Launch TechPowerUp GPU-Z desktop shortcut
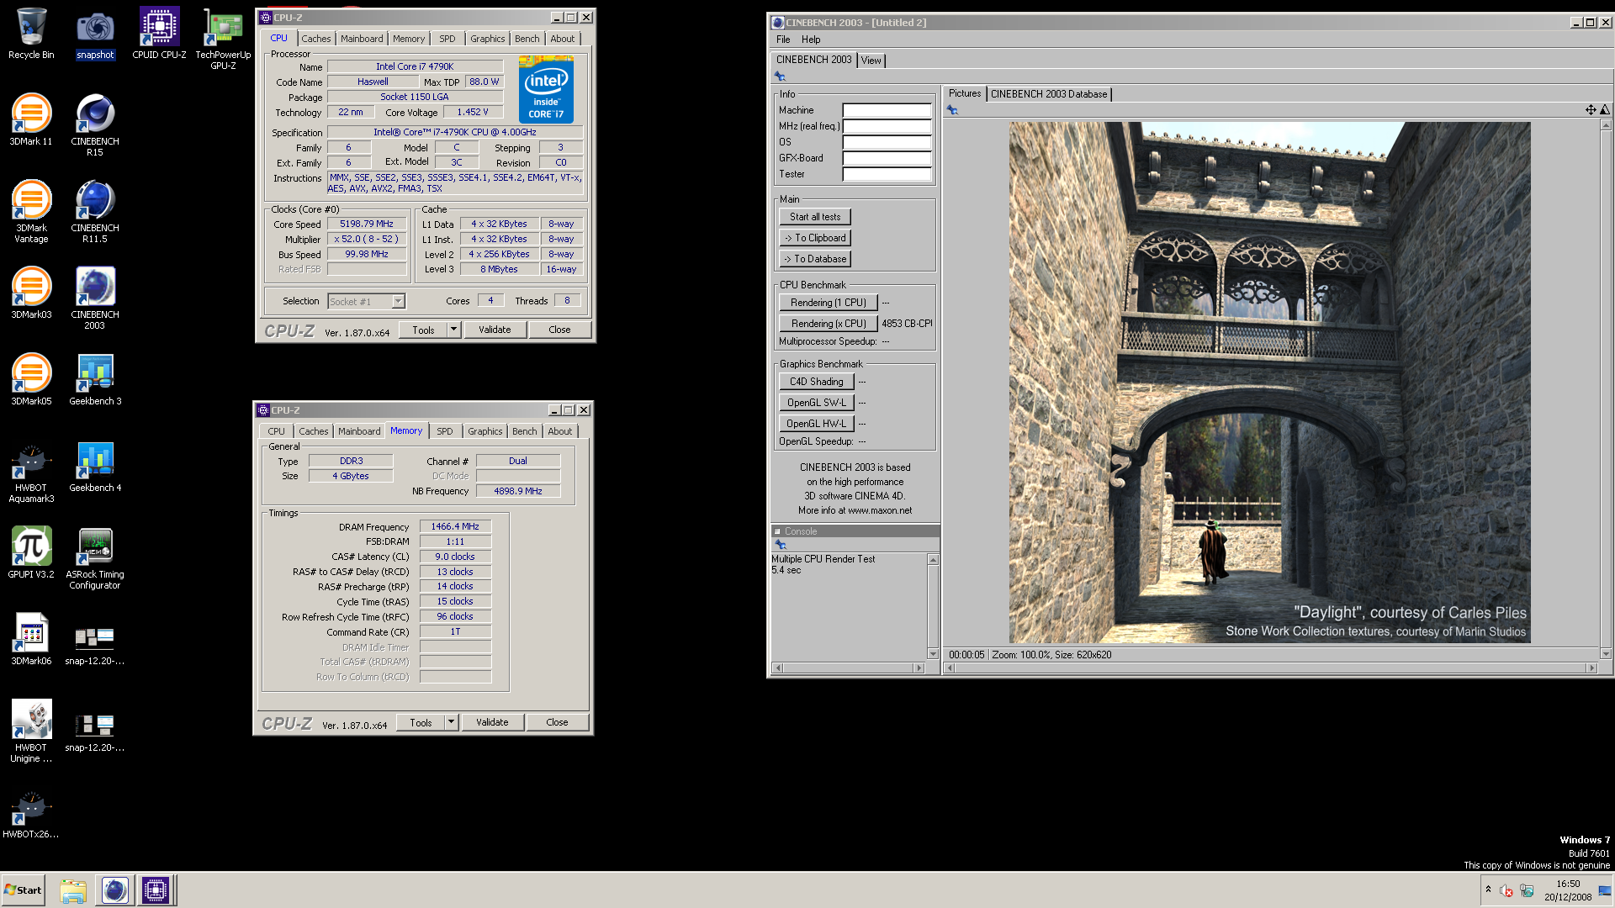 click(x=223, y=39)
